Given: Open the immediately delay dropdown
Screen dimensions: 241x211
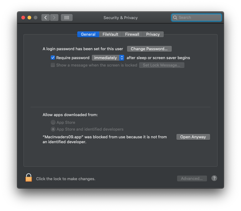Looking at the screenshot, I should click(108, 58).
